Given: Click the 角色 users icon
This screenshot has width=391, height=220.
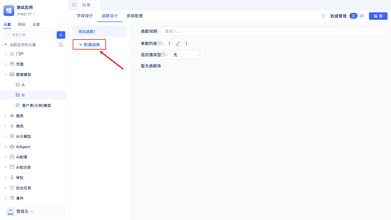Looking at the screenshot, I should click(x=12, y=126).
